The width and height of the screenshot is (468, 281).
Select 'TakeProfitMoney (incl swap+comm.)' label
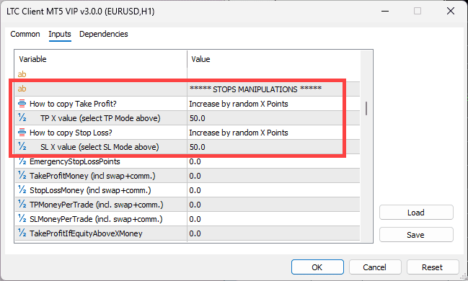(92, 176)
